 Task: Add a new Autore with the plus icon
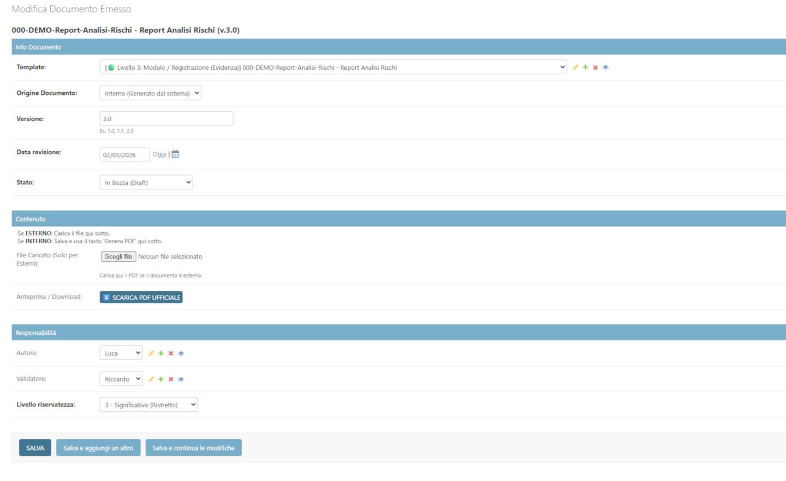click(x=160, y=353)
